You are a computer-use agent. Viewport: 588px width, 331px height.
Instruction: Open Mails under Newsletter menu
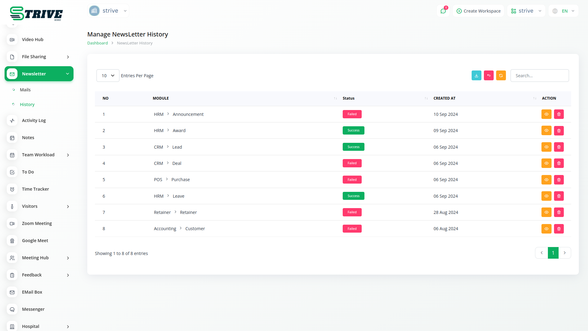tap(25, 90)
